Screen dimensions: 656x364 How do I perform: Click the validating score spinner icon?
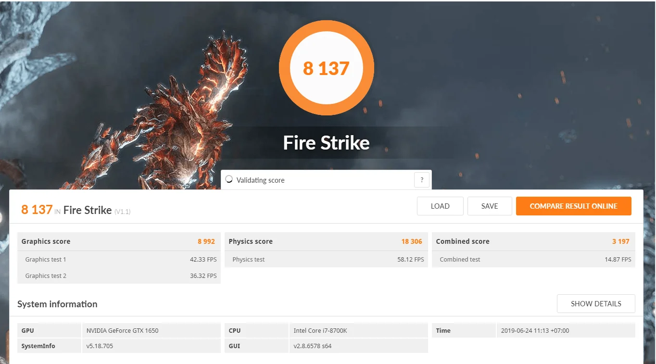(x=229, y=180)
